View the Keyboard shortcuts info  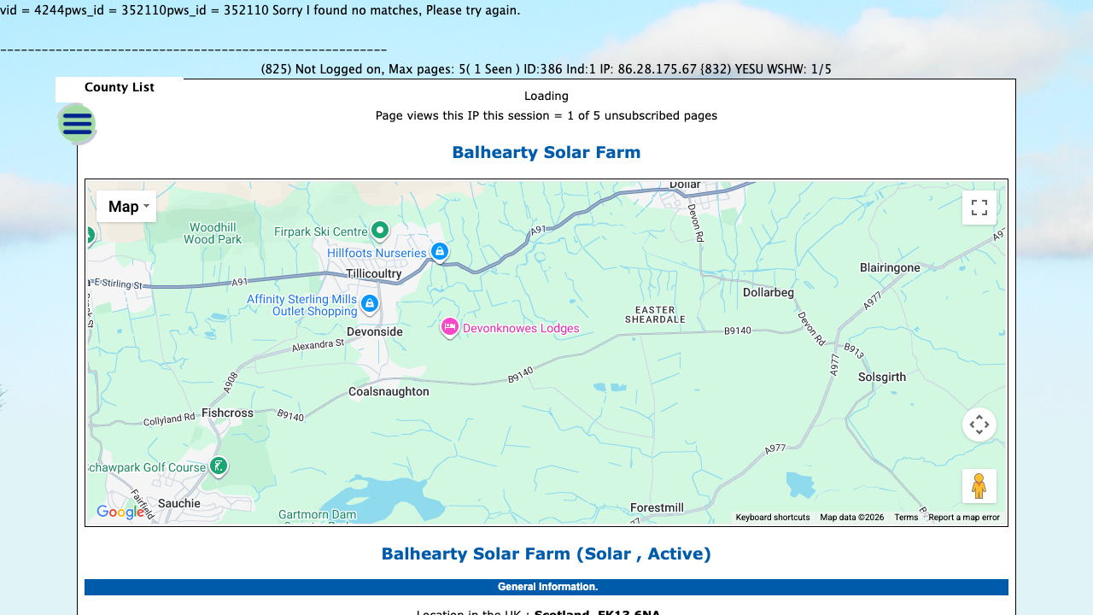tap(773, 517)
